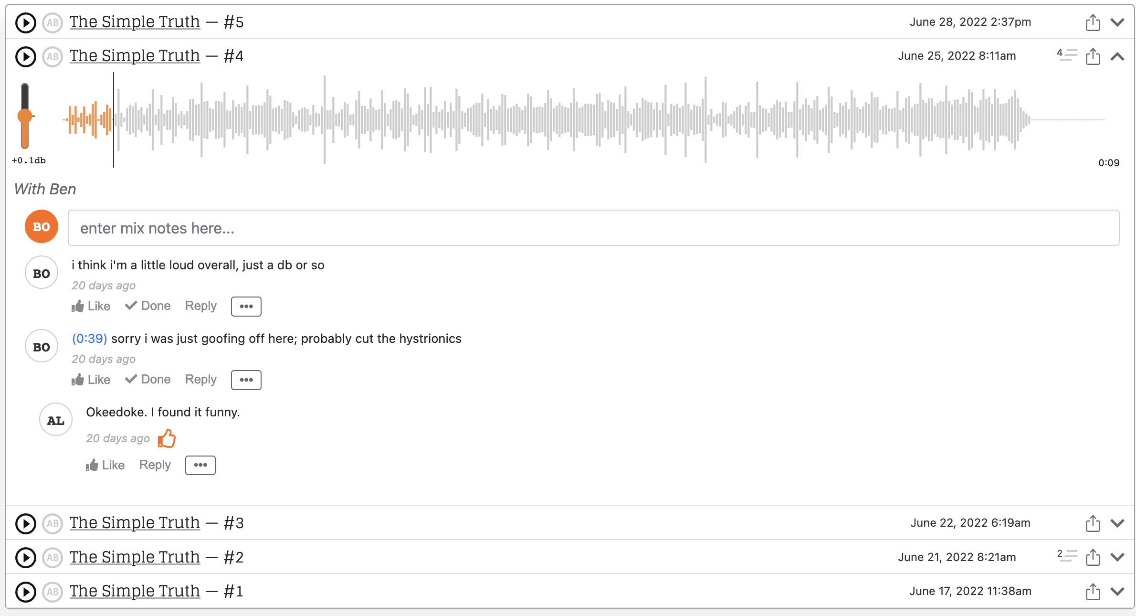Click share icon for mix #5
The width and height of the screenshot is (1136, 616).
click(1093, 22)
